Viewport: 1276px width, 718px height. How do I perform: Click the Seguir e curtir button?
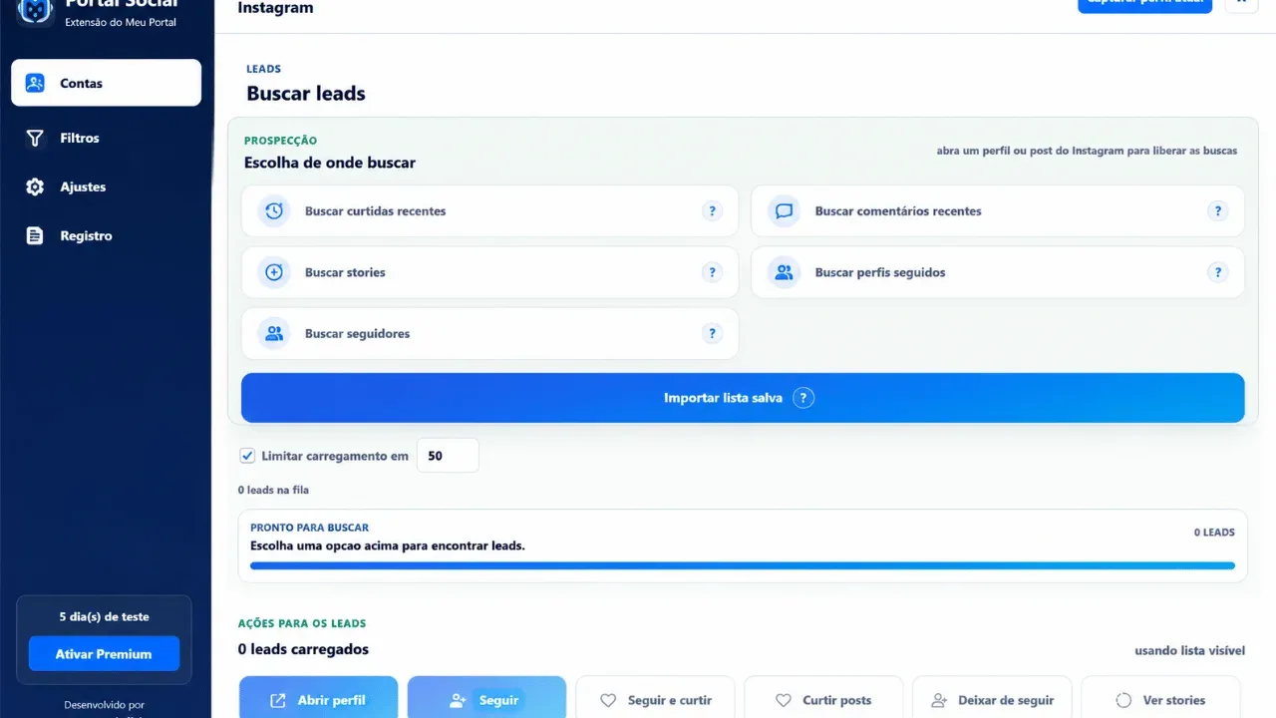[x=655, y=700]
